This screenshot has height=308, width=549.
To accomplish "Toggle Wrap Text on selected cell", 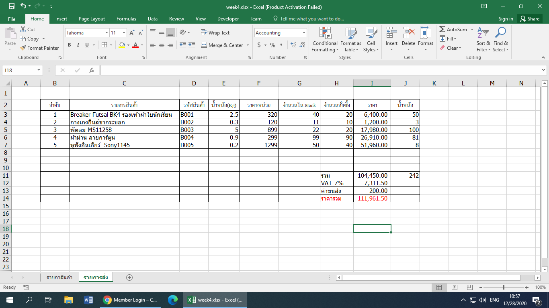I will coord(215,33).
